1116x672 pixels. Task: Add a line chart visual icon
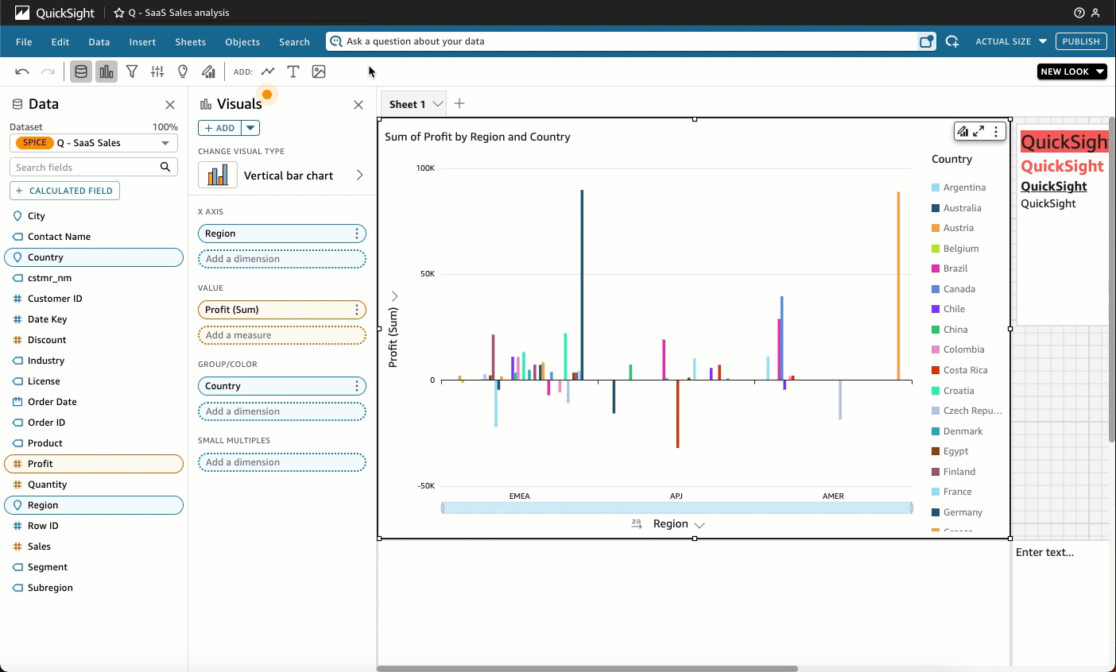(x=268, y=71)
